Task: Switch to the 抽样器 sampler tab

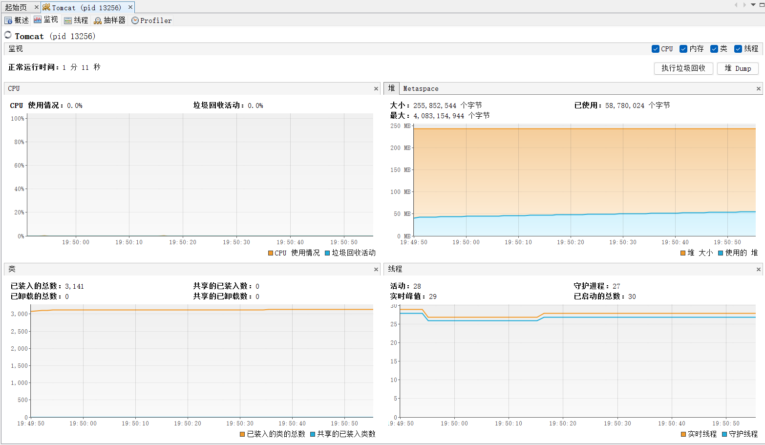Action: [x=110, y=20]
